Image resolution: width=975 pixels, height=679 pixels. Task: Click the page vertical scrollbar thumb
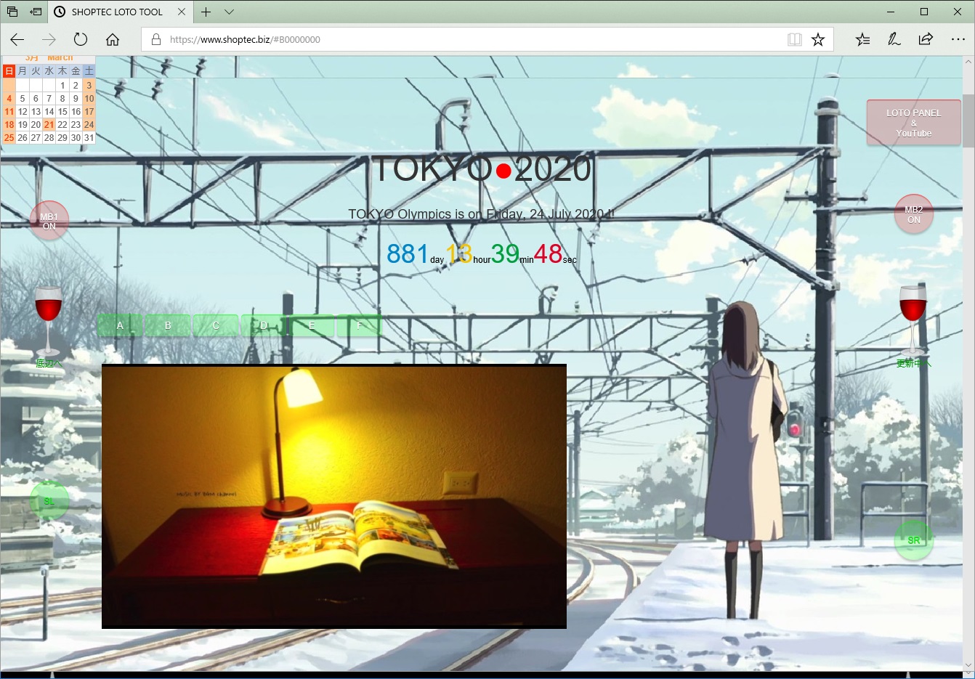click(x=968, y=120)
